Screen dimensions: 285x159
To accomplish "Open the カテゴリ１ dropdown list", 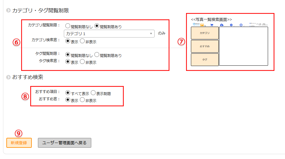I will (109, 34).
